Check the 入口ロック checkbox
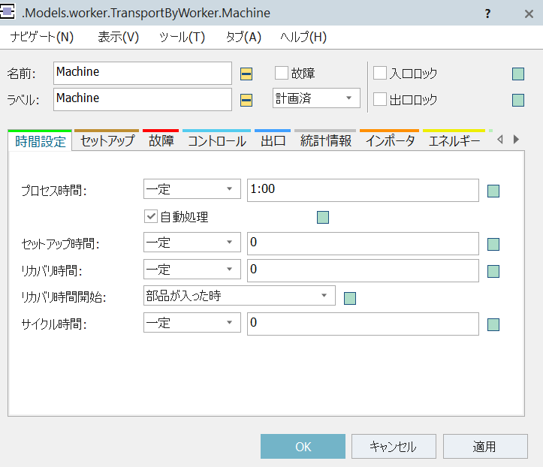Viewport: 543px width, 467px height. 380,73
